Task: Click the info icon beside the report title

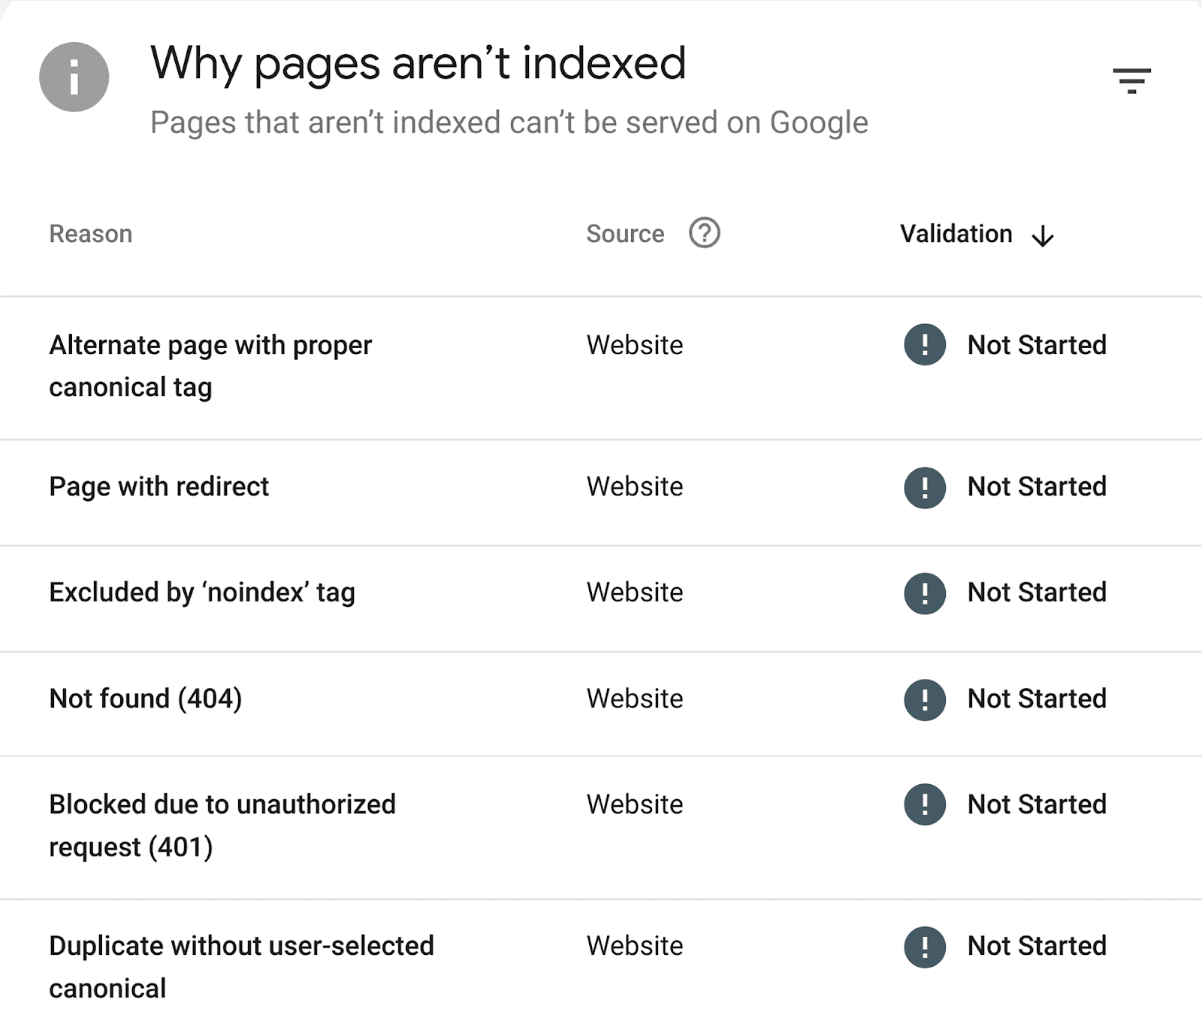Action: [74, 76]
